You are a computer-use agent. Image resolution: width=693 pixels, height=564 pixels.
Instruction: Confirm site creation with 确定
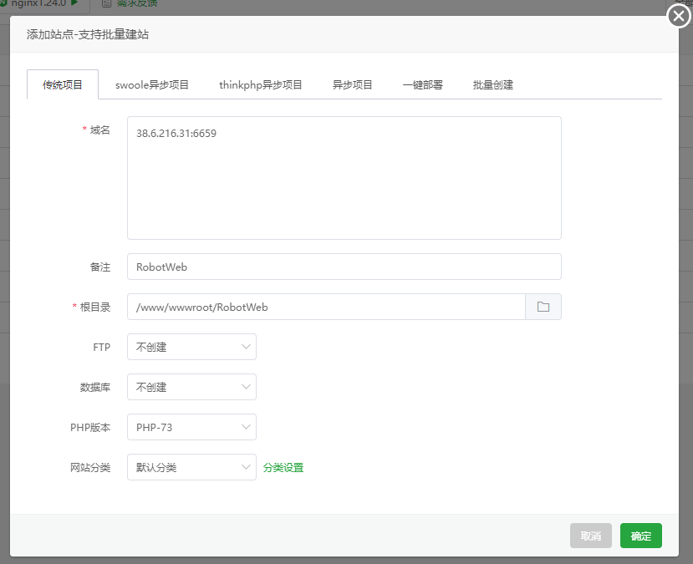click(x=640, y=536)
